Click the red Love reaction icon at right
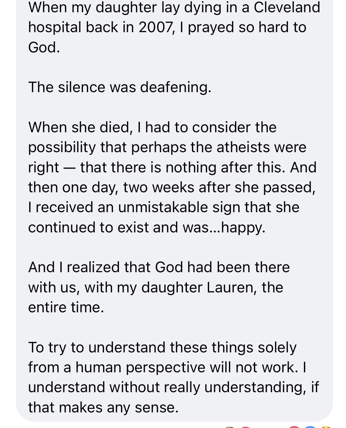Image resolution: width=346 pixels, height=428 pixels. coord(295,427)
